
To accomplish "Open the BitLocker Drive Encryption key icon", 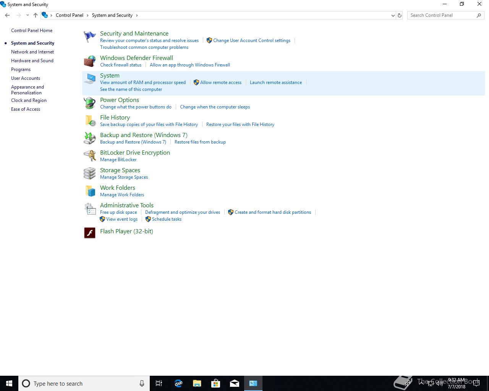I will [x=90, y=156].
